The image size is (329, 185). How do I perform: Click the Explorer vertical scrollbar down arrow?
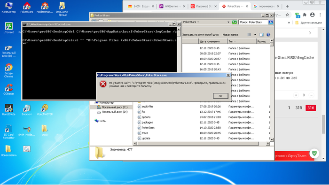[x=272, y=139]
